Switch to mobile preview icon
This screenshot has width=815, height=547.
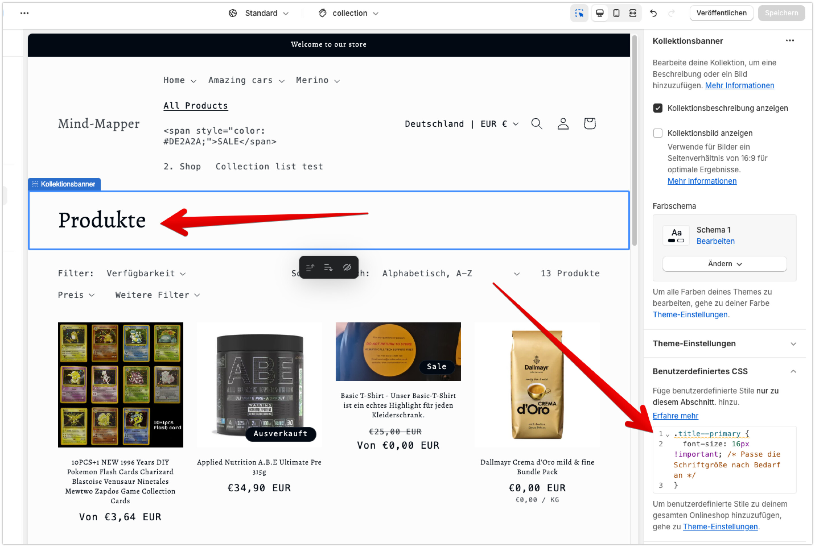pos(616,13)
